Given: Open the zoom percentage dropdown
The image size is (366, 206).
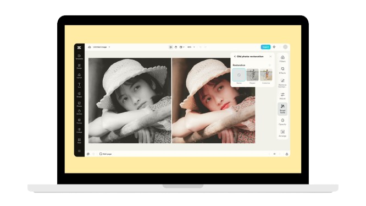Looking at the screenshot, I should (191, 47).
